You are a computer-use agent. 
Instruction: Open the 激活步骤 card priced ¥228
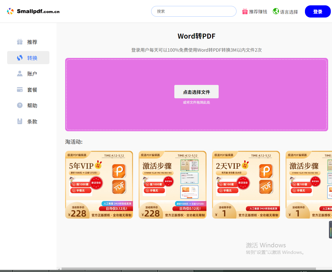173,185
